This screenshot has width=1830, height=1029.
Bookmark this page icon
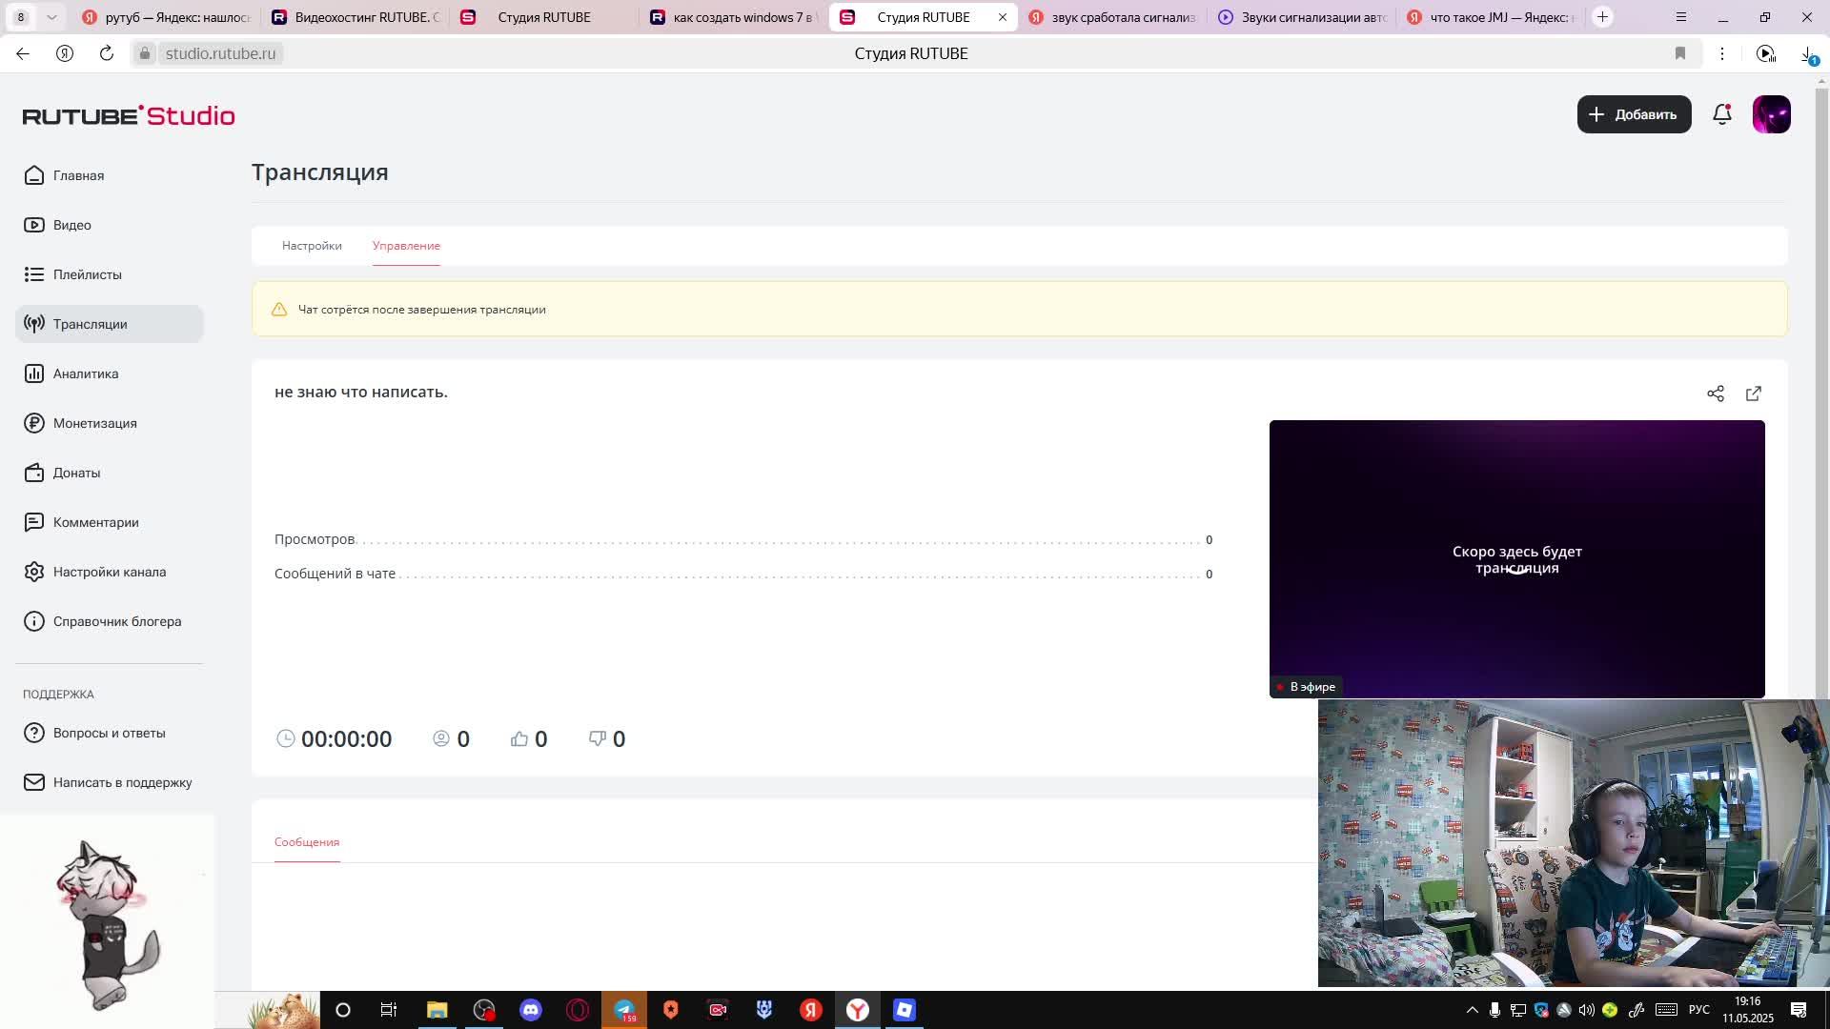coord(1680,53)
